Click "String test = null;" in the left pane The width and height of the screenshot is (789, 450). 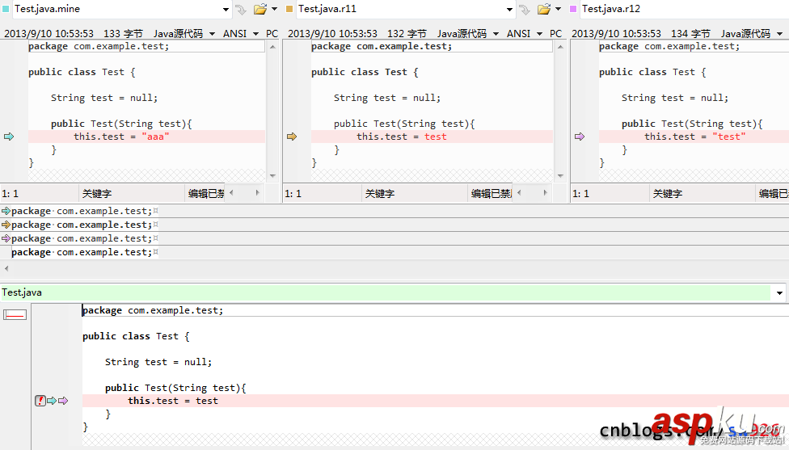coord(104,98)
